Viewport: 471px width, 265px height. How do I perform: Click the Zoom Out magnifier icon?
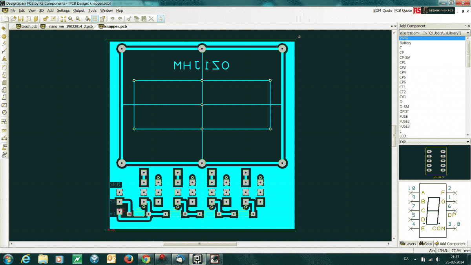(78, 18)
